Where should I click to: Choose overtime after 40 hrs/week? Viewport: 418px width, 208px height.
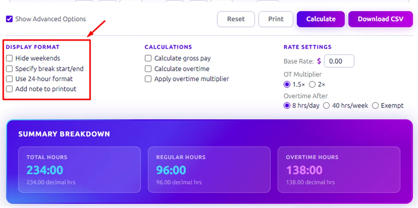pyautogui.click(x=326, y=106)
